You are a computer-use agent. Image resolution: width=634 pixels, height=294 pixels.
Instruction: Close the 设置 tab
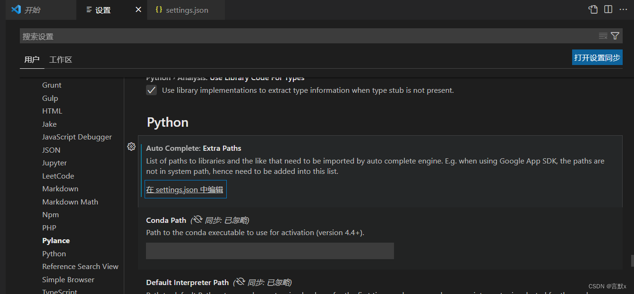(138, 9)
